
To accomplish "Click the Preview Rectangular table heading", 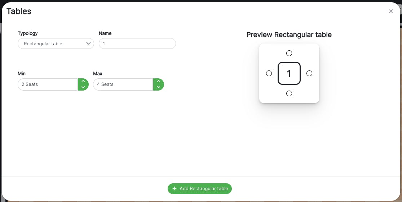I will pyautogui.click(x=289, y=35).
